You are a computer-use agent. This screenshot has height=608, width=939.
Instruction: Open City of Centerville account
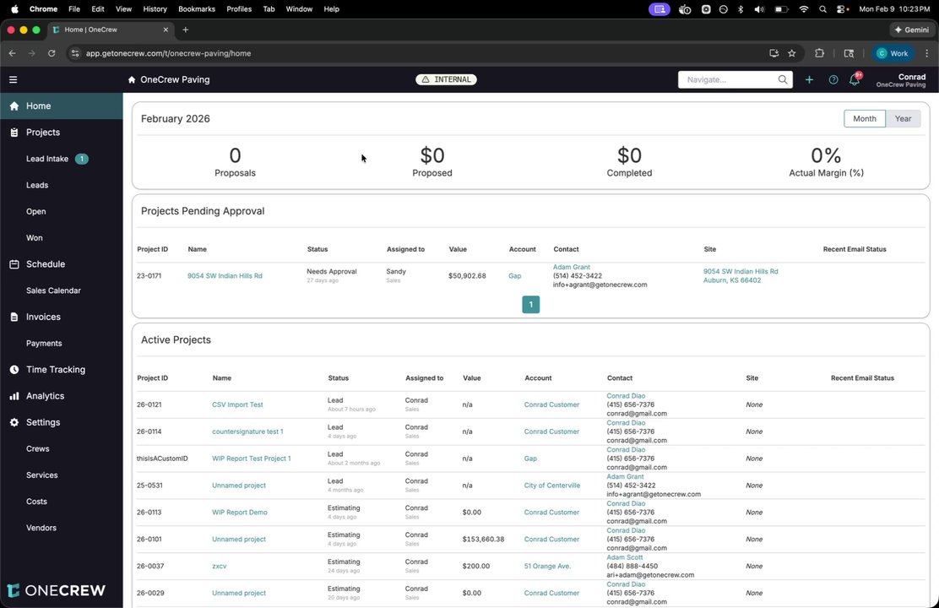pyautogui.click(x=551, y=486)
